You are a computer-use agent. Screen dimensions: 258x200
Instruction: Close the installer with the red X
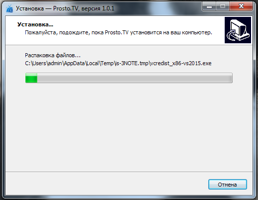pyautogui.click(x=241, y=6)
